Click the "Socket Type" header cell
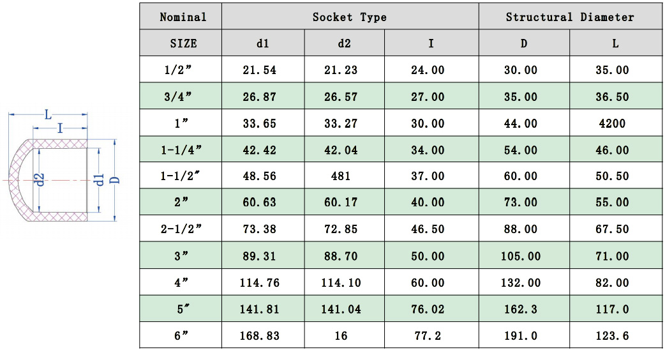The height and width of the screenshot is (350, 665). (350, 17)
